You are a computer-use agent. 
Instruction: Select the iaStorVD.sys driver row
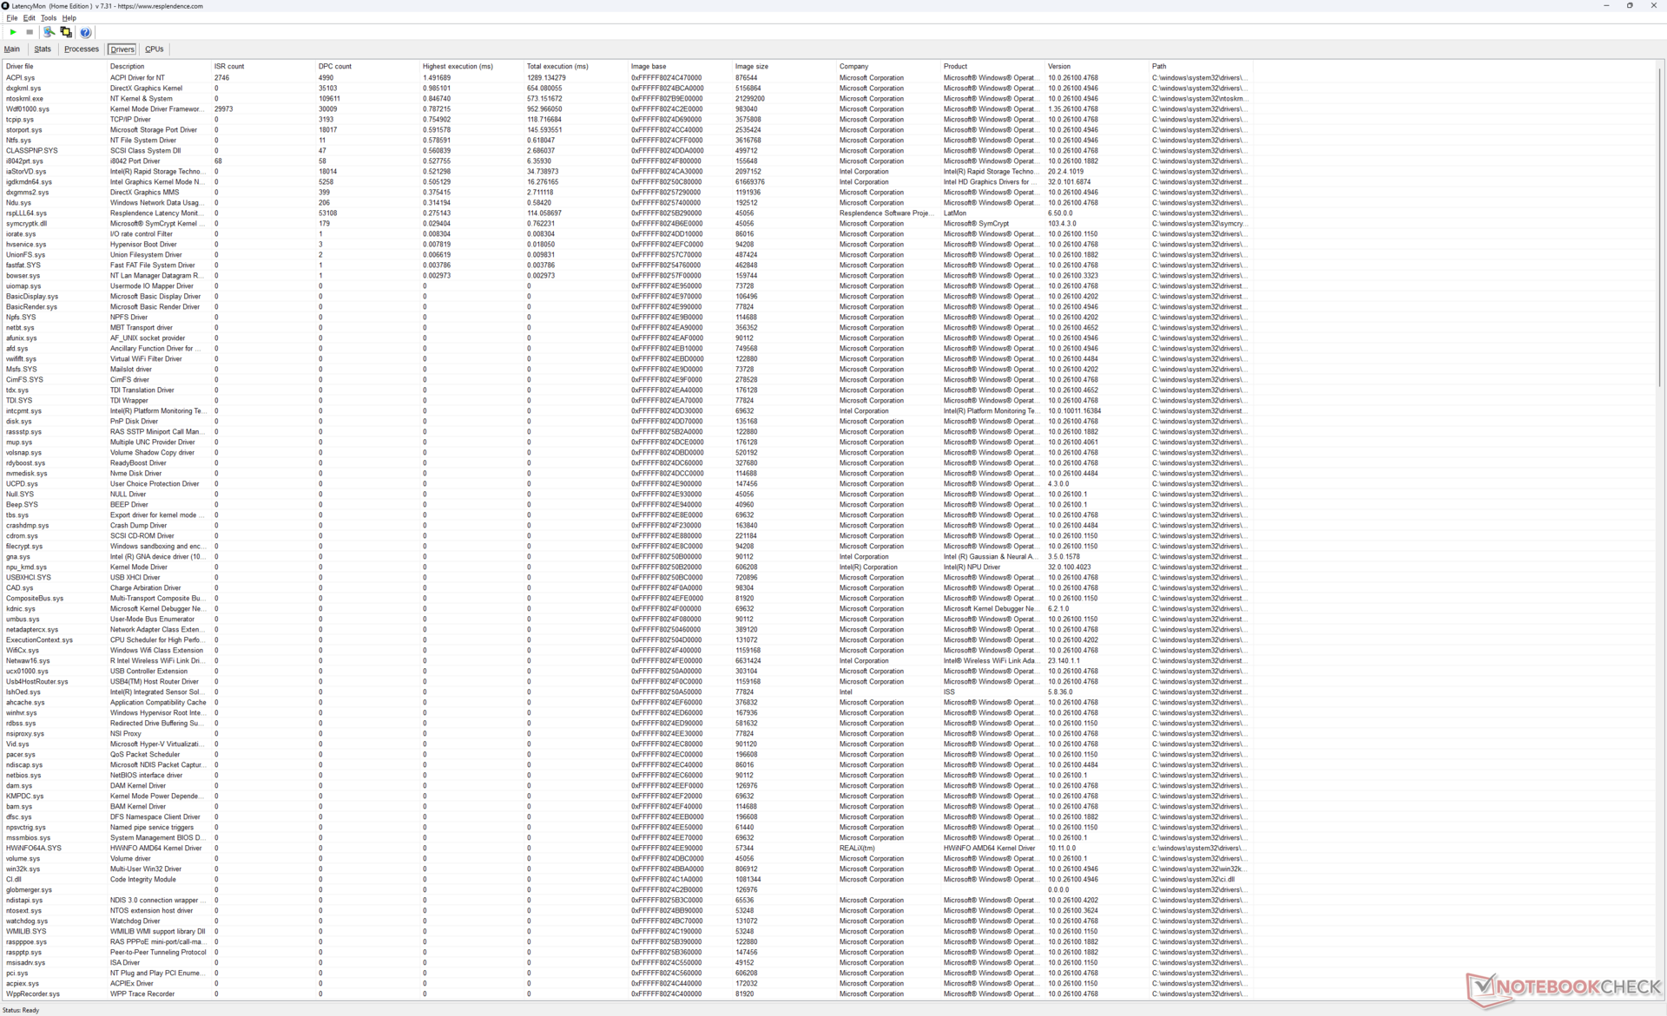point(627,172)
